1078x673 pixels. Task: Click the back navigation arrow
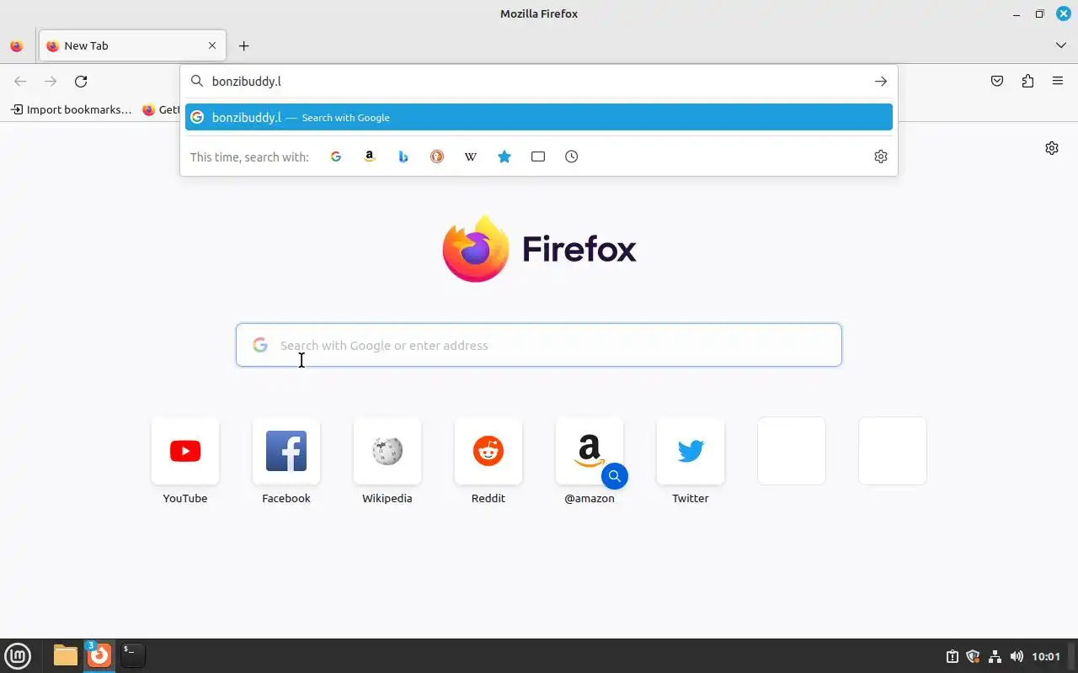(20, 82)
